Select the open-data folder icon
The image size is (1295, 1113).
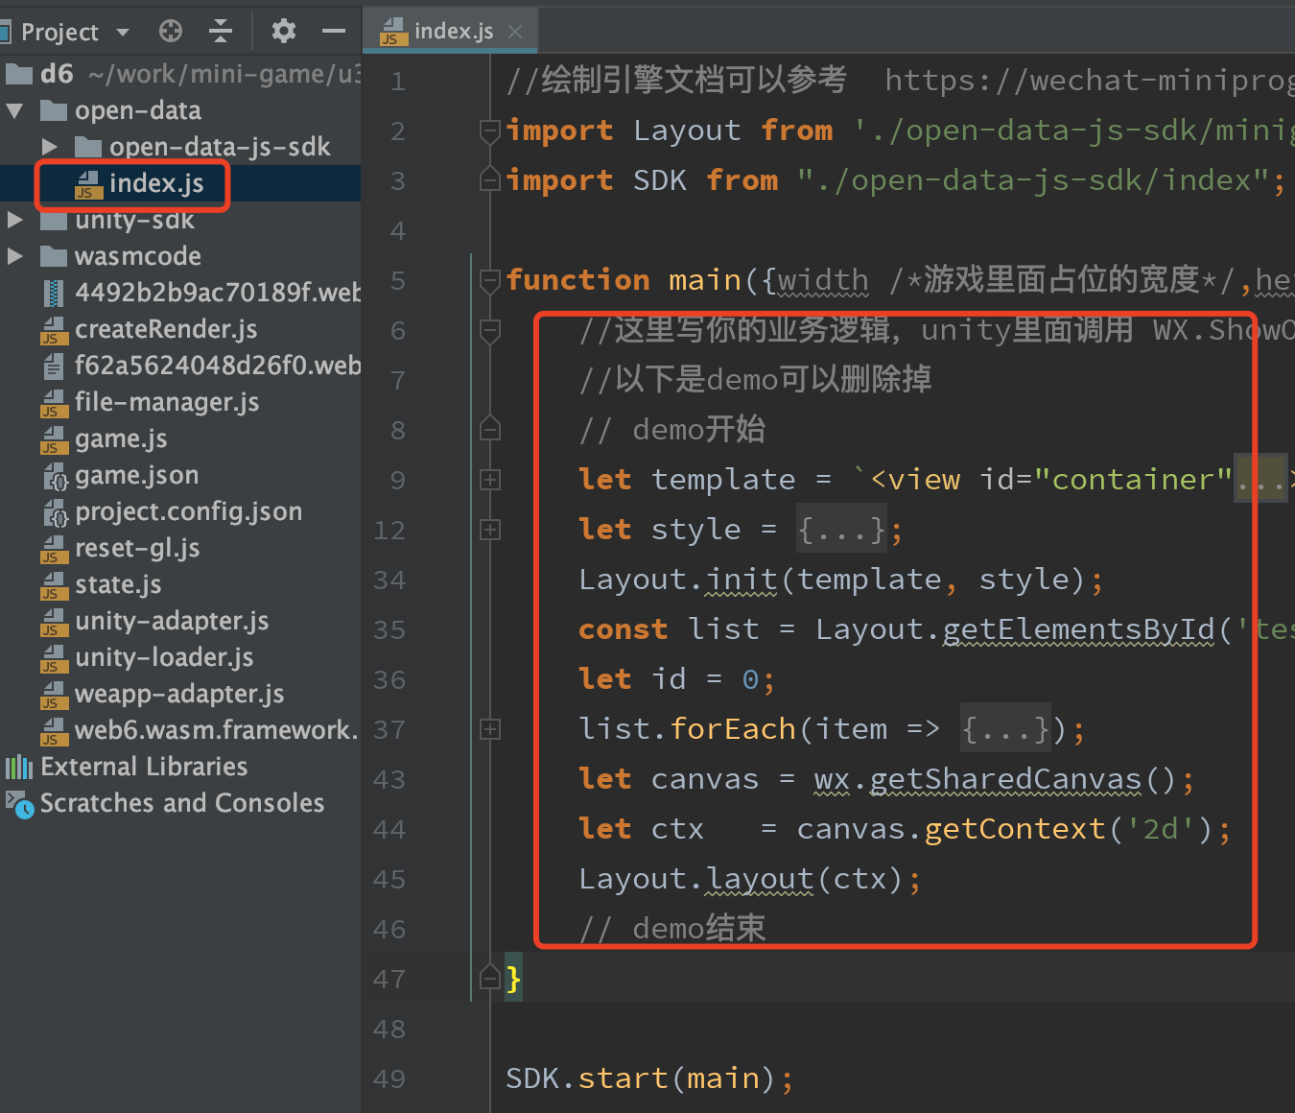coord(54,111)
